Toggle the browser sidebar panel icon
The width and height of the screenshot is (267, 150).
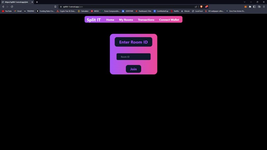point(254,7)
